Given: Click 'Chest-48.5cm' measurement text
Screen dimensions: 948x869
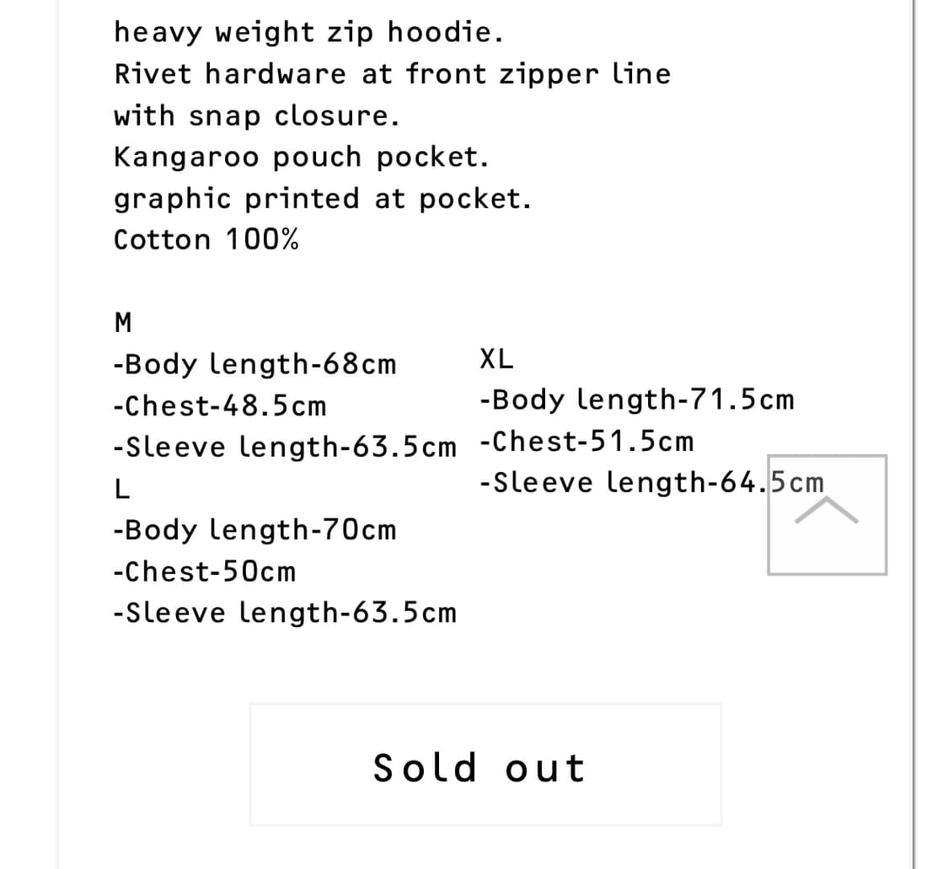Looking at the screenshot, I should pyautogui.click(x=220, y=405).
